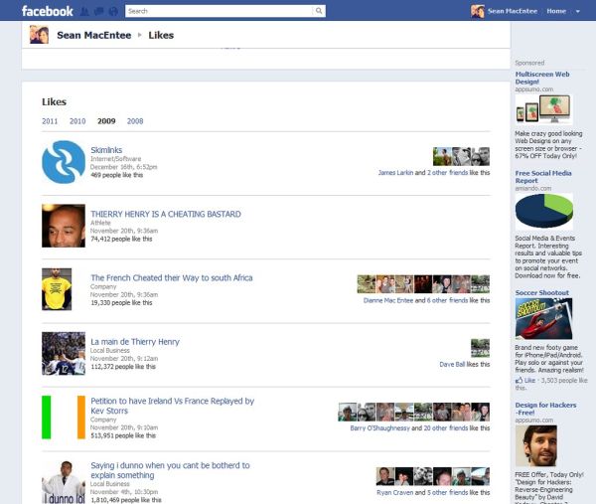
Task: Click yellow shirt page image
Action: click(57, 289)
